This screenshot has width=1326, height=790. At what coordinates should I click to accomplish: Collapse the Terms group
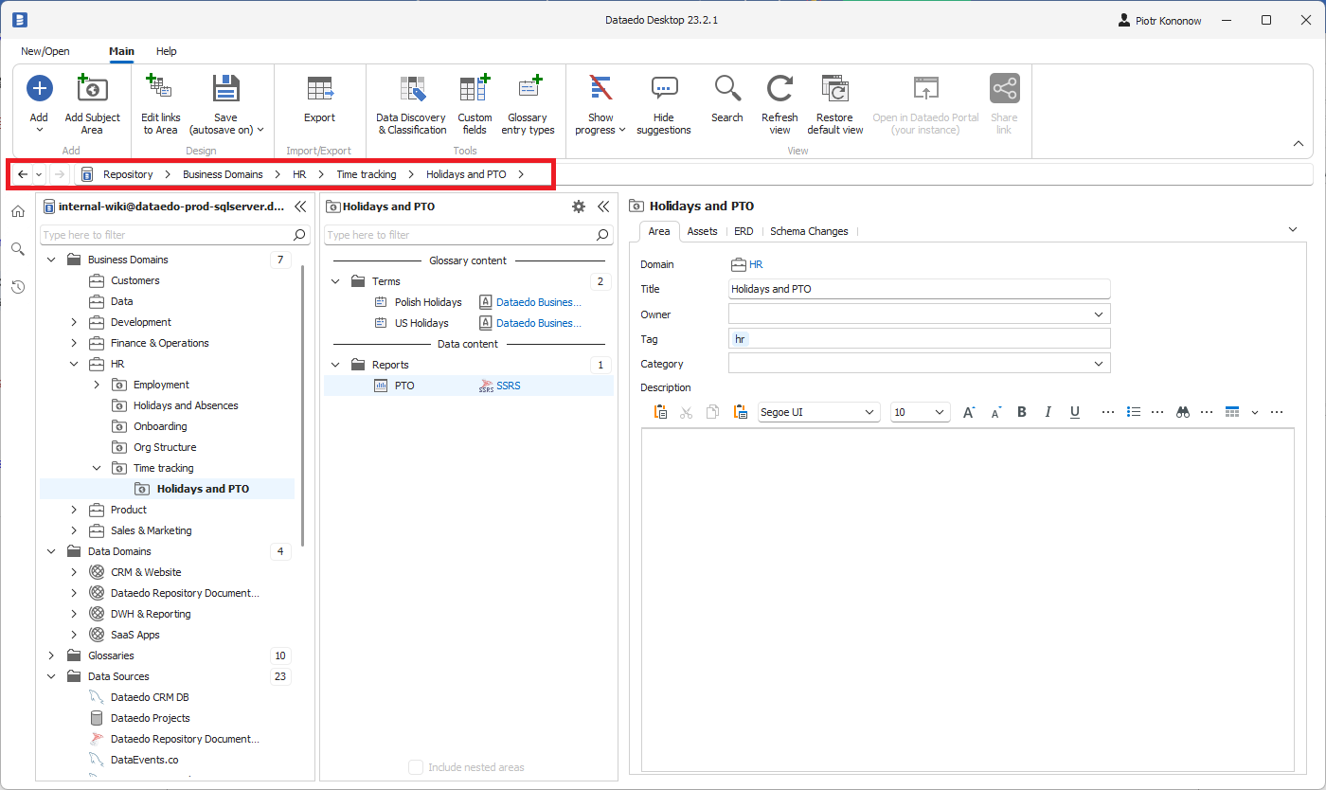coord(335,281)
